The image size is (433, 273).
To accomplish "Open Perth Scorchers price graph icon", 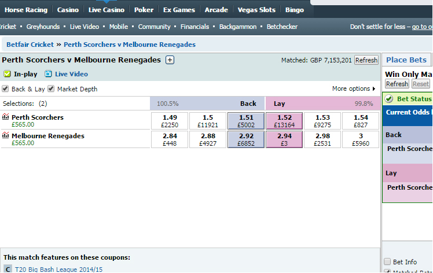I will pos(6,117).
